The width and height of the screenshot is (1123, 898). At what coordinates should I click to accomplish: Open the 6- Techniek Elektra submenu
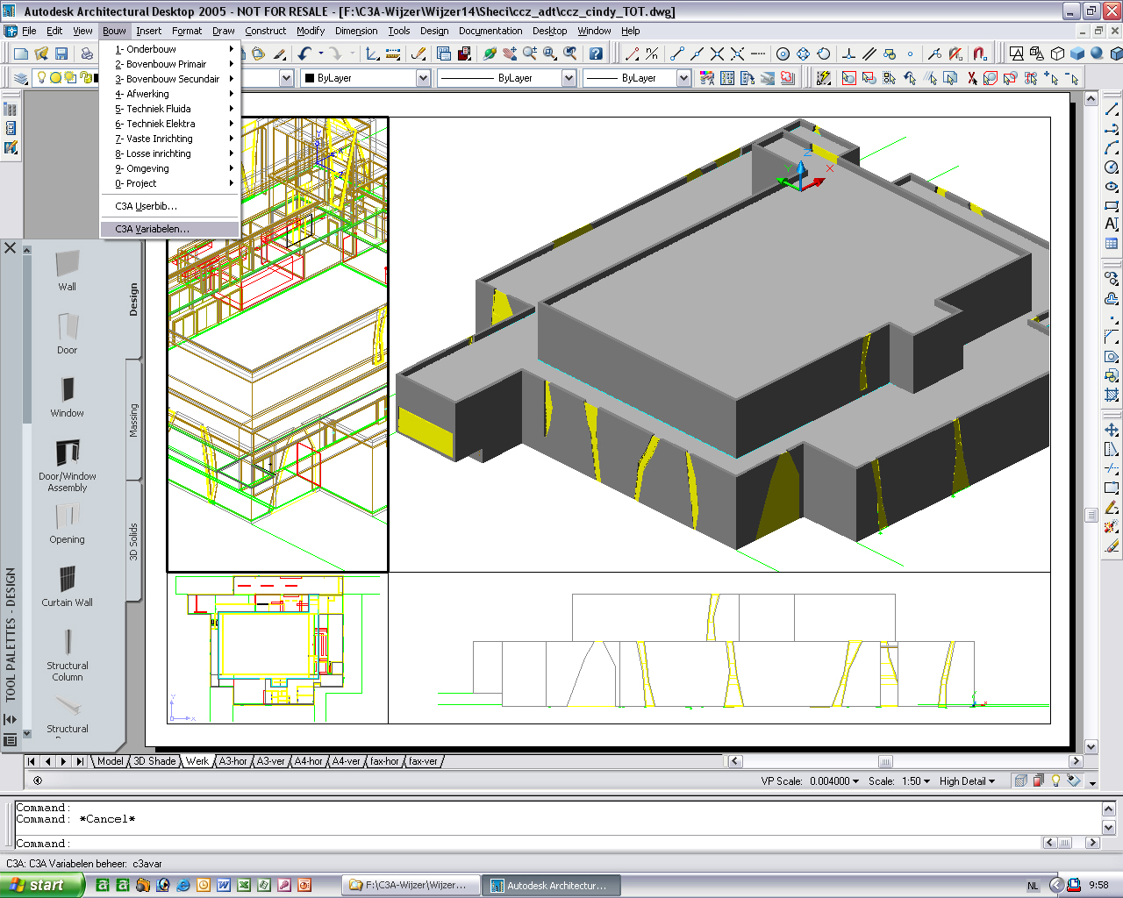point(170,124)
